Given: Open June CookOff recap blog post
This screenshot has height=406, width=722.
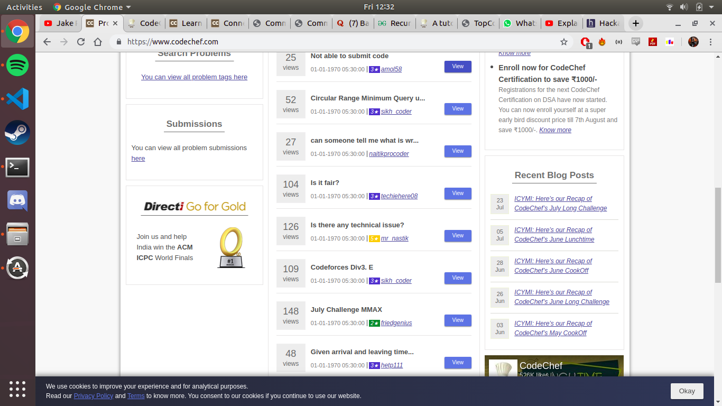Looking at the screenshot, I should coord(553,266).
